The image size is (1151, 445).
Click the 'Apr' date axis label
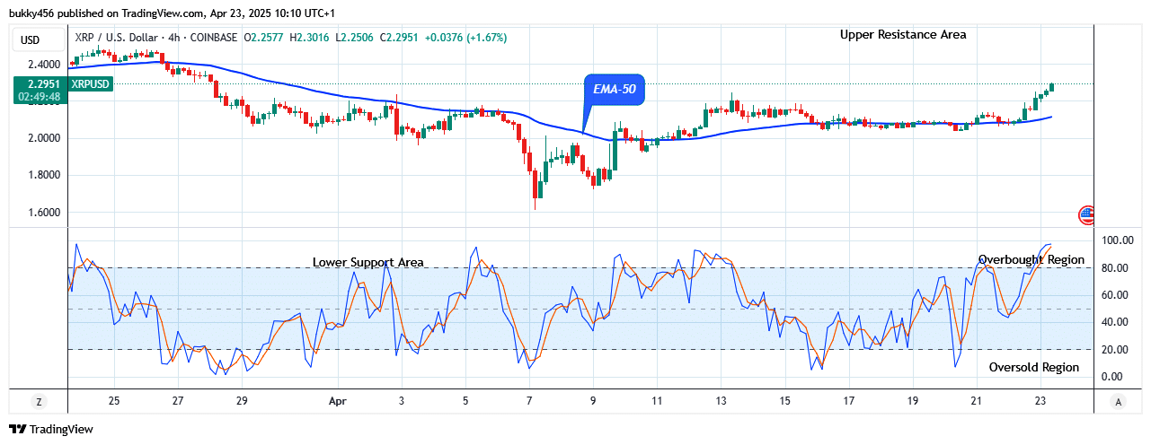point(337,400)
